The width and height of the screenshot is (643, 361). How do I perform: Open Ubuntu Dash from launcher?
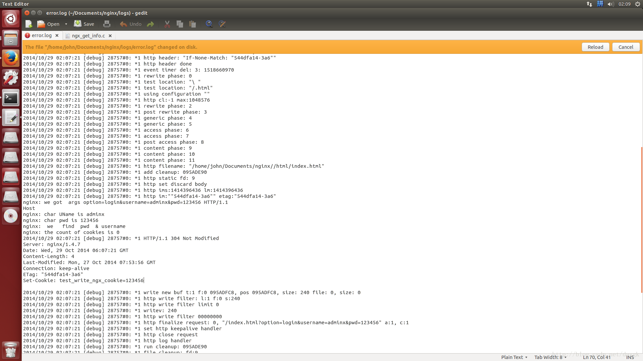11,18
